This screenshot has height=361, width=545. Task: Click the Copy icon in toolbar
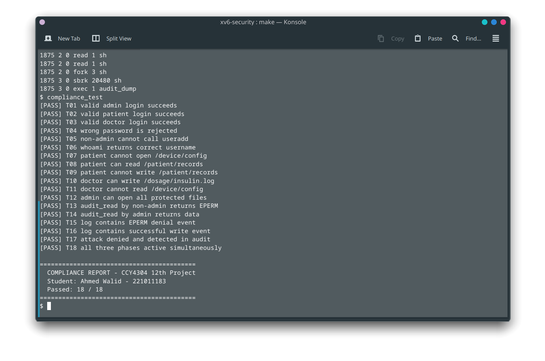coord(381,38)
